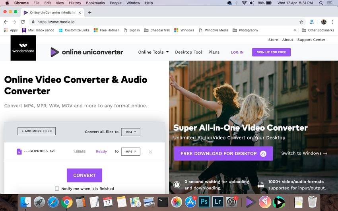Click the CONVERT button

84,175
